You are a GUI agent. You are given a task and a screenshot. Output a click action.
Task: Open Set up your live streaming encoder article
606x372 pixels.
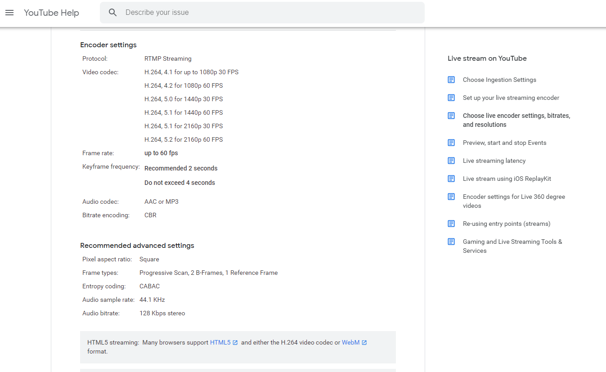[x=511, y=98]
